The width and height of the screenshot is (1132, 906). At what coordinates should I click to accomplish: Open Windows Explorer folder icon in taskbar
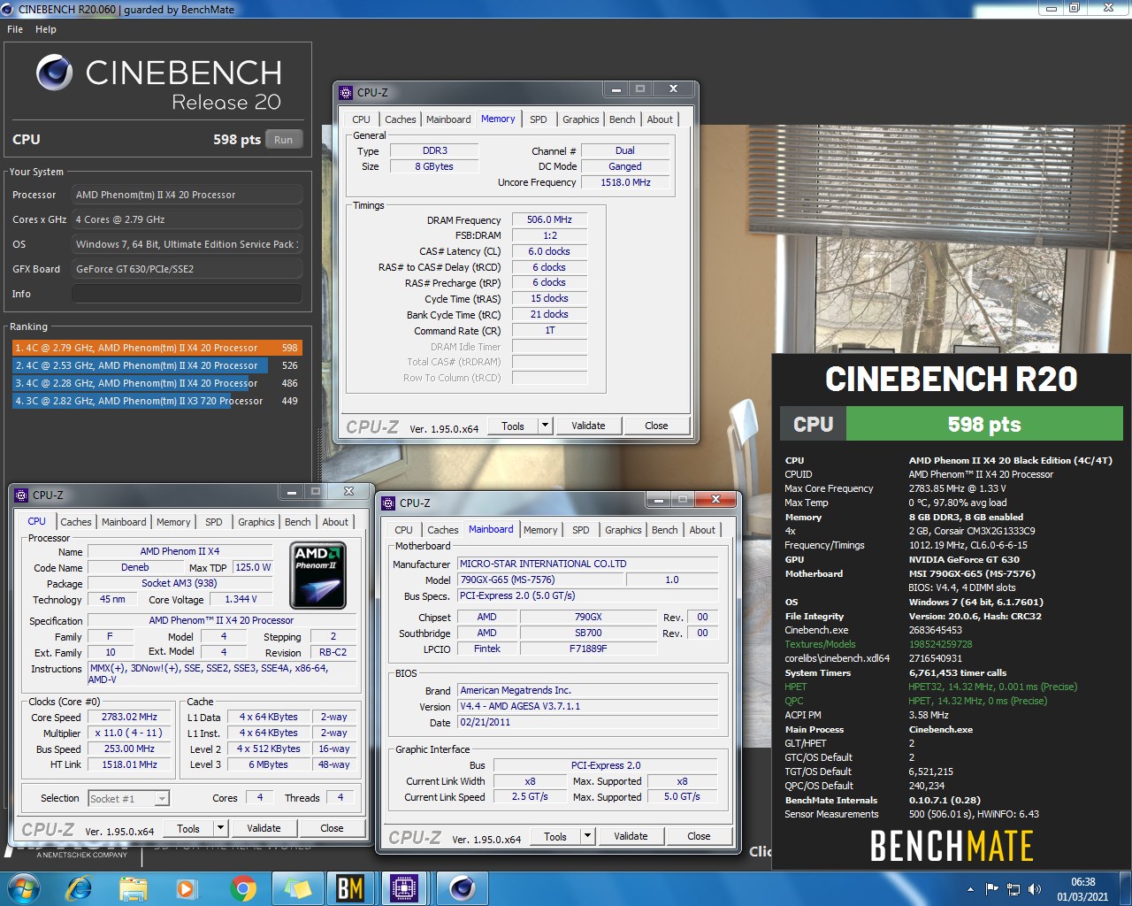coord(133,887)
